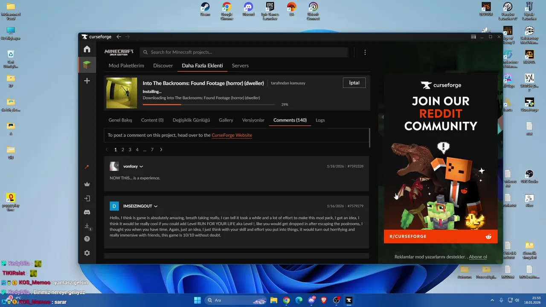Open the CurseForge home icon in sidebar
The image size is (546, 307).
pyautogui.click(x=87, y=49)
